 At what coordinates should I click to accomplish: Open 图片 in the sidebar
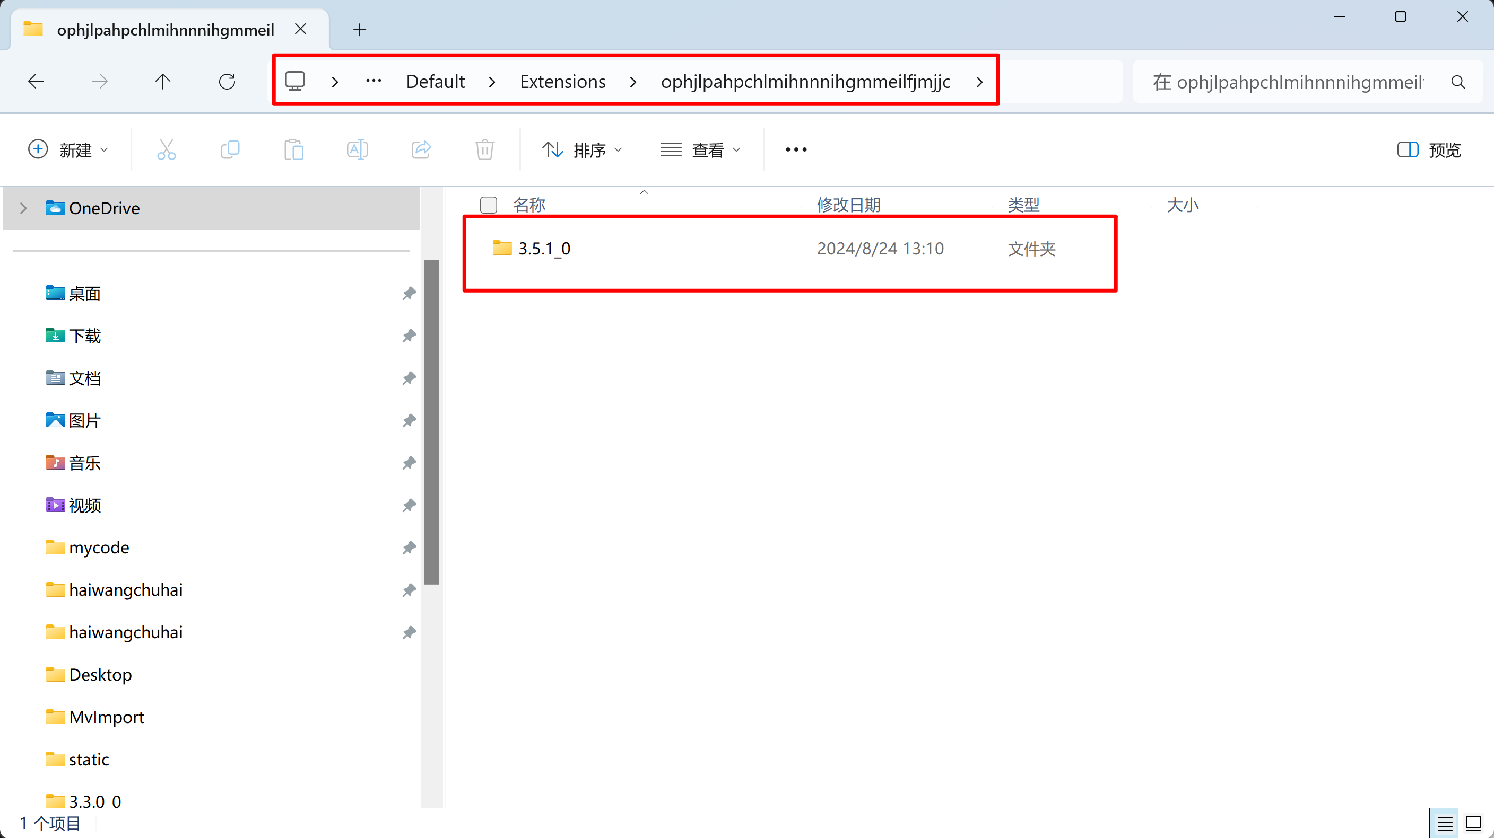[x=85, y=421]
